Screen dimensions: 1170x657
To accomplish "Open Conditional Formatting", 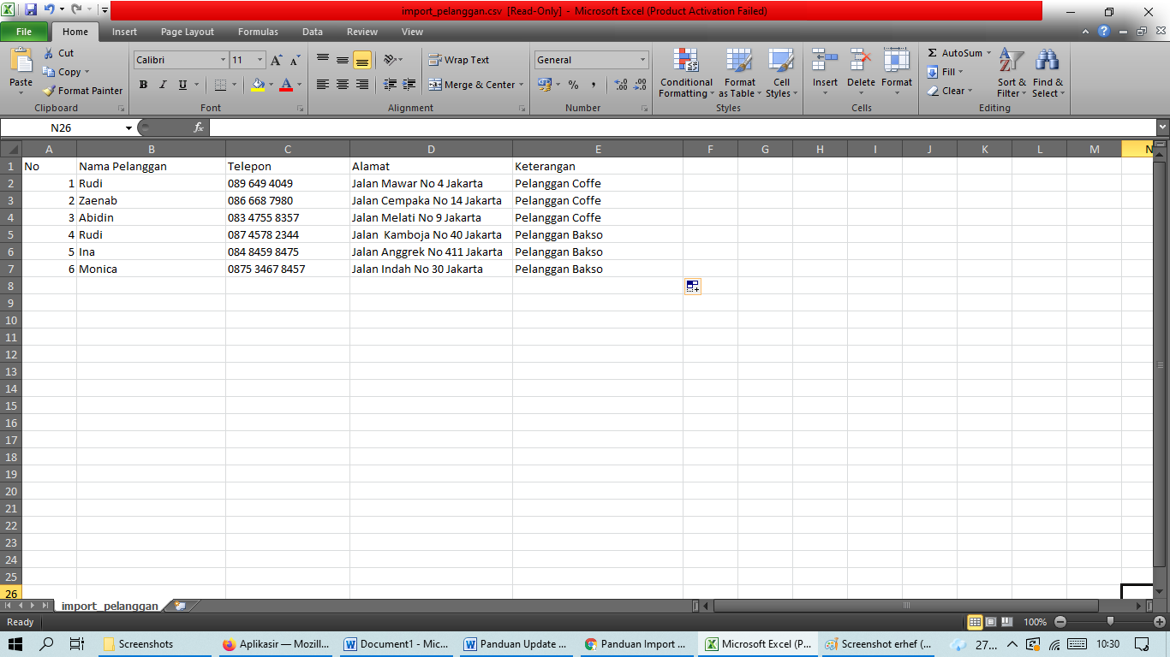I will (686, 73).
